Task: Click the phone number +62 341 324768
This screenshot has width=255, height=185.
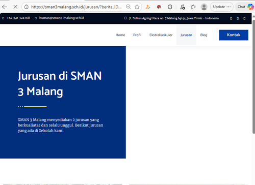Action: [18, 18]
